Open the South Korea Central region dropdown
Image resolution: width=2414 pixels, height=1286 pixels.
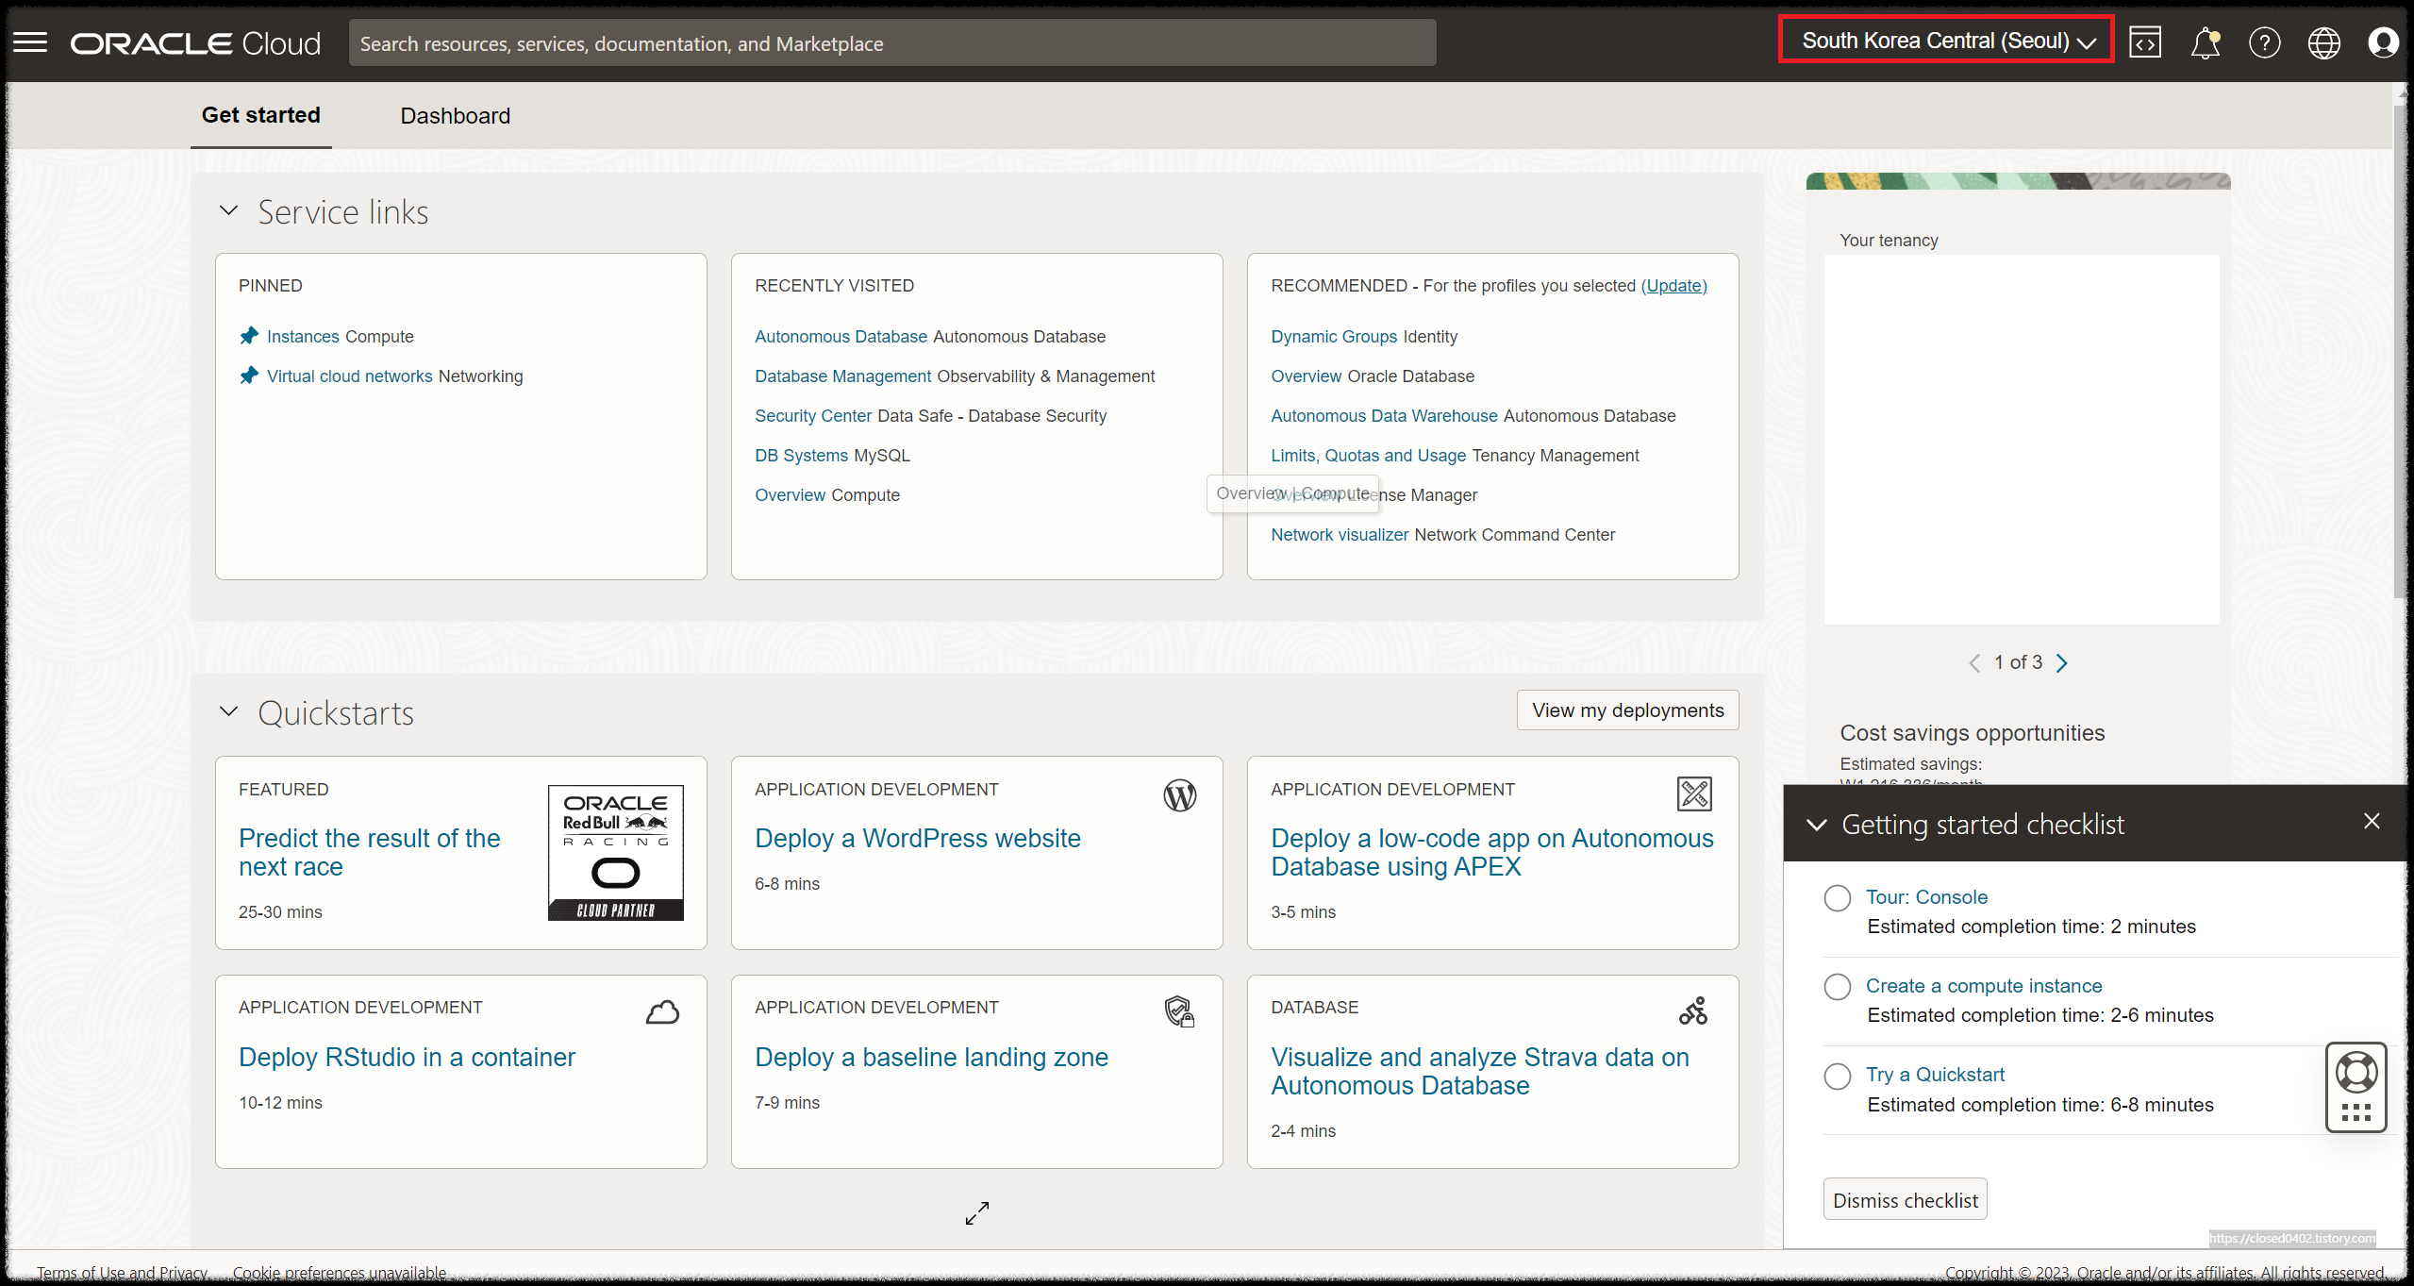(1946, 41)
